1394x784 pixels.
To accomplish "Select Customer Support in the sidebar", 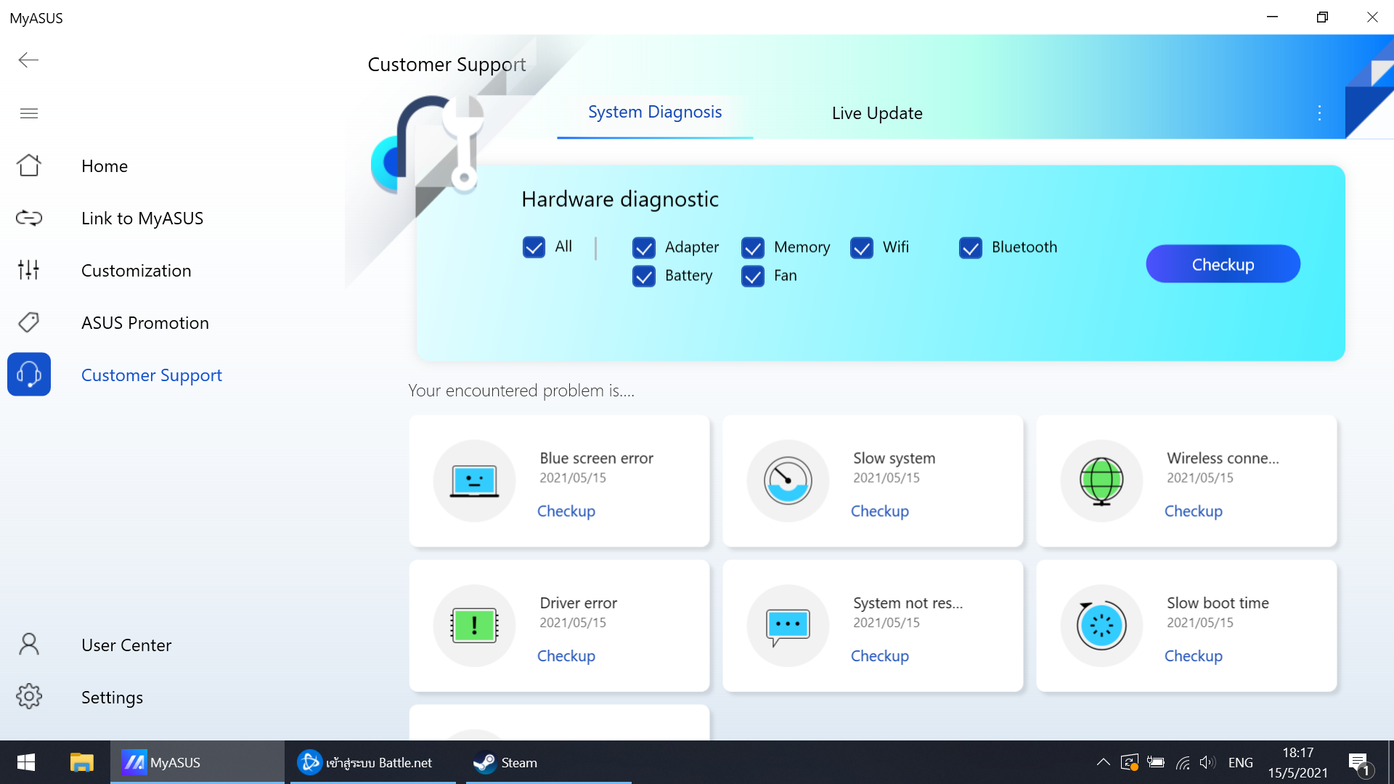I will tap(152, 375).
